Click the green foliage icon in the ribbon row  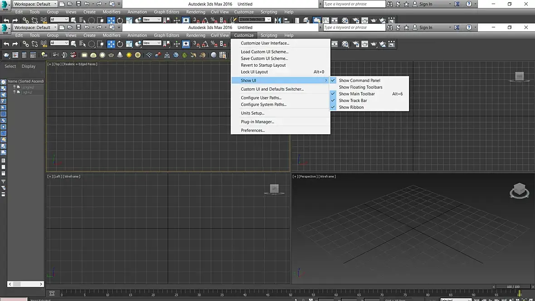185,55
